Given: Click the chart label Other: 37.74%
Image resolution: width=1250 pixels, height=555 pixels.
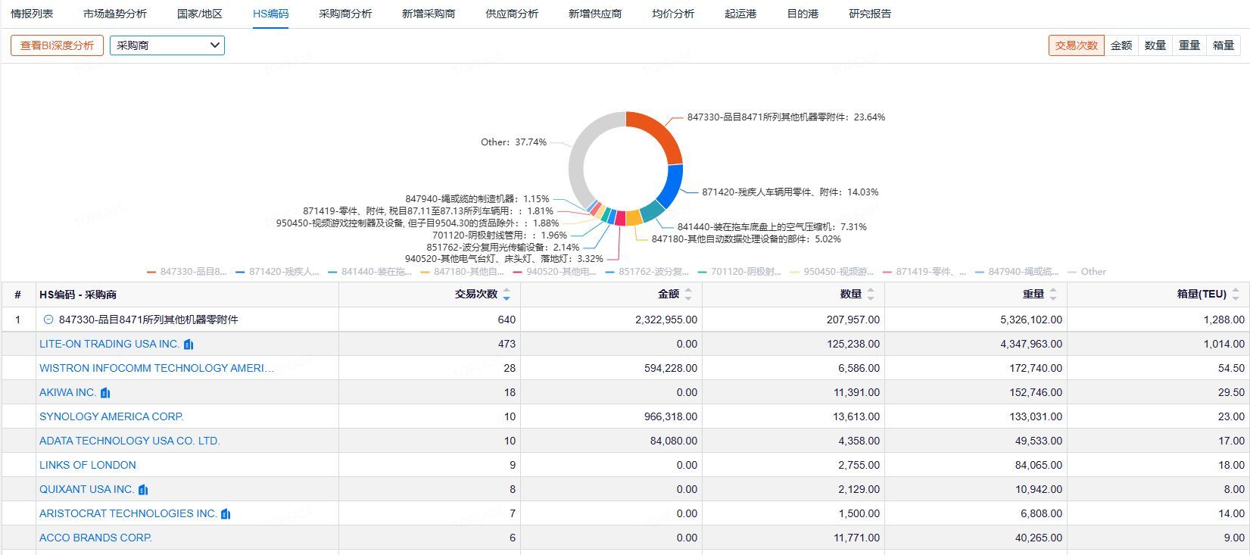Looking at the screenshot, I should point(513,142).
